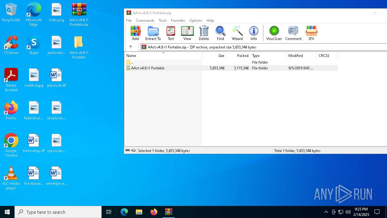Select placeusb.rtf desktop document
The height and width of the screenshot is (218, 387).
click(57, 78)
